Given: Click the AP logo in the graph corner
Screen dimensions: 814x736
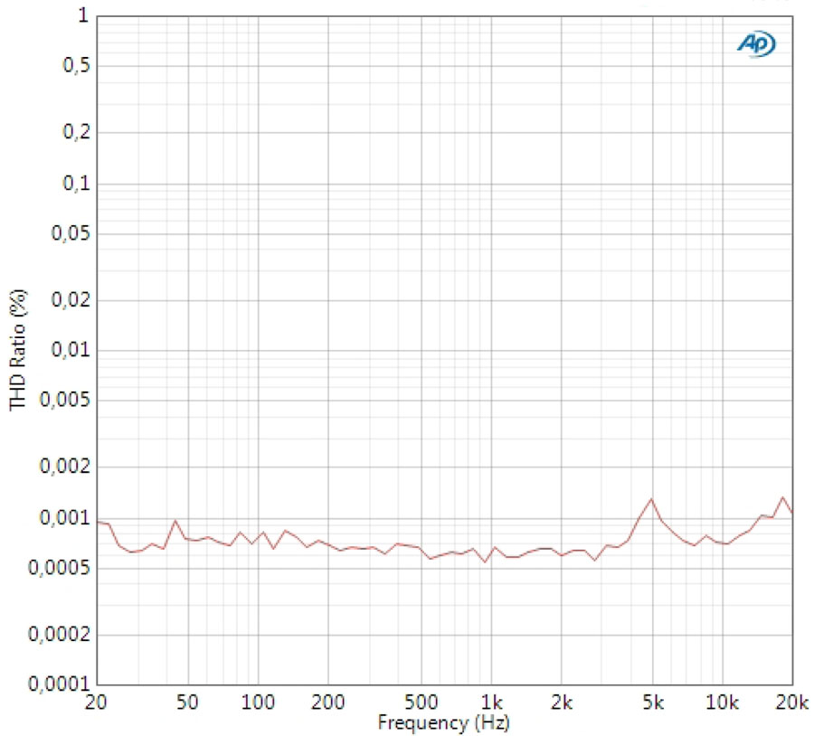Looking at the screenshot, I should point(756,44).
